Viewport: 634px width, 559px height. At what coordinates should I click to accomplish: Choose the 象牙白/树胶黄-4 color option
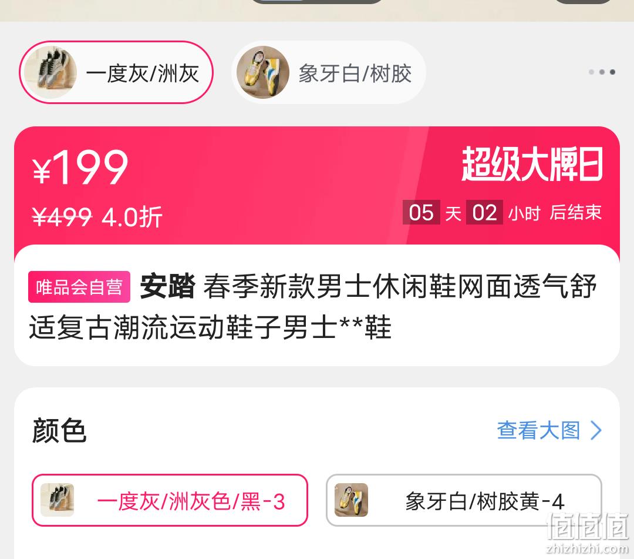[464, 500]
